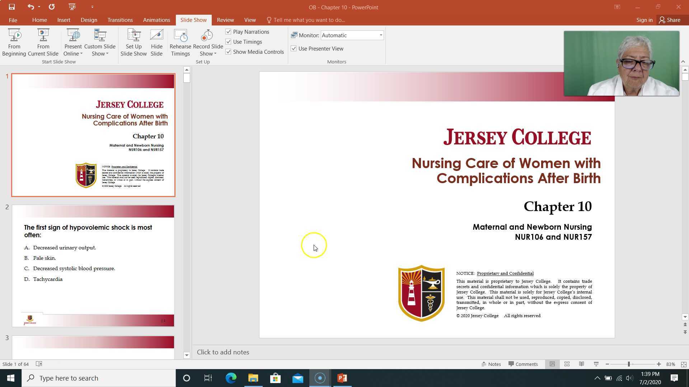Start slide show From Beginning
The image size is (689, 387).
click(x=14, y=42)
